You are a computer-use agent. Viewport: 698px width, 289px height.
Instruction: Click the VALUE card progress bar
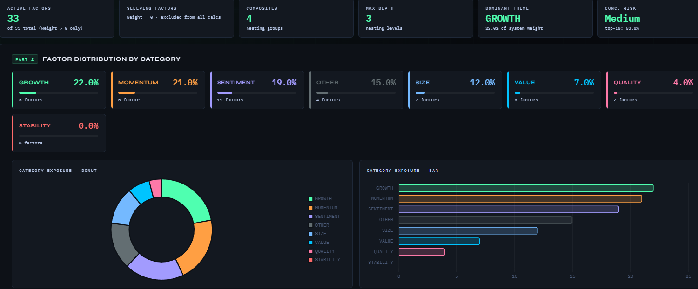pyautogui.click(x=554, y=93)
